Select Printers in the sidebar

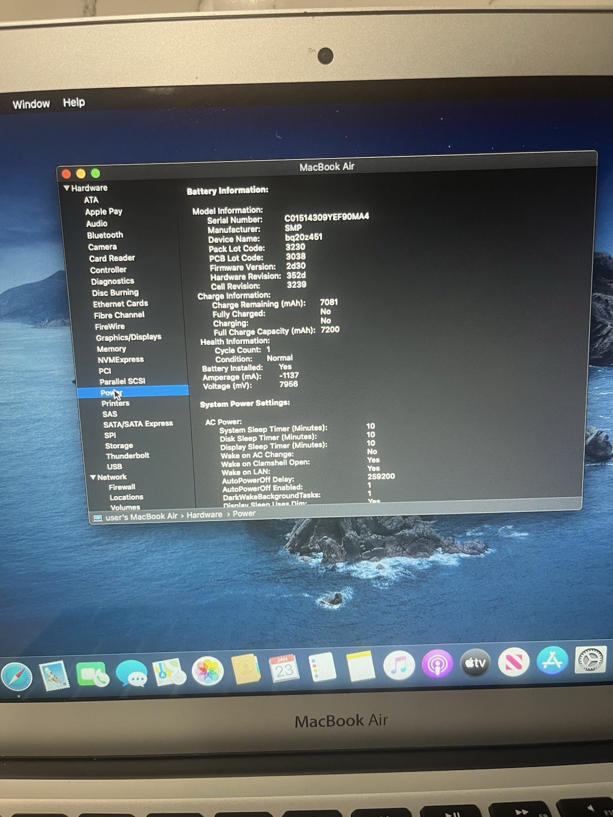(x=115, y=403)
